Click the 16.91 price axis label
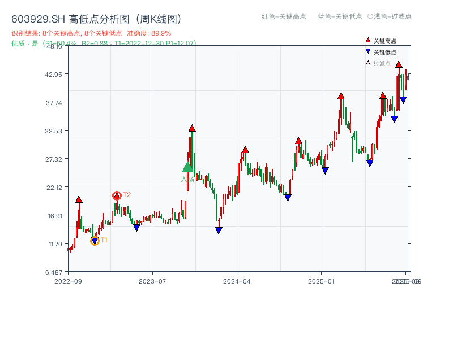The height and width of the screenshot is (339, 453). tap(55, 216)
